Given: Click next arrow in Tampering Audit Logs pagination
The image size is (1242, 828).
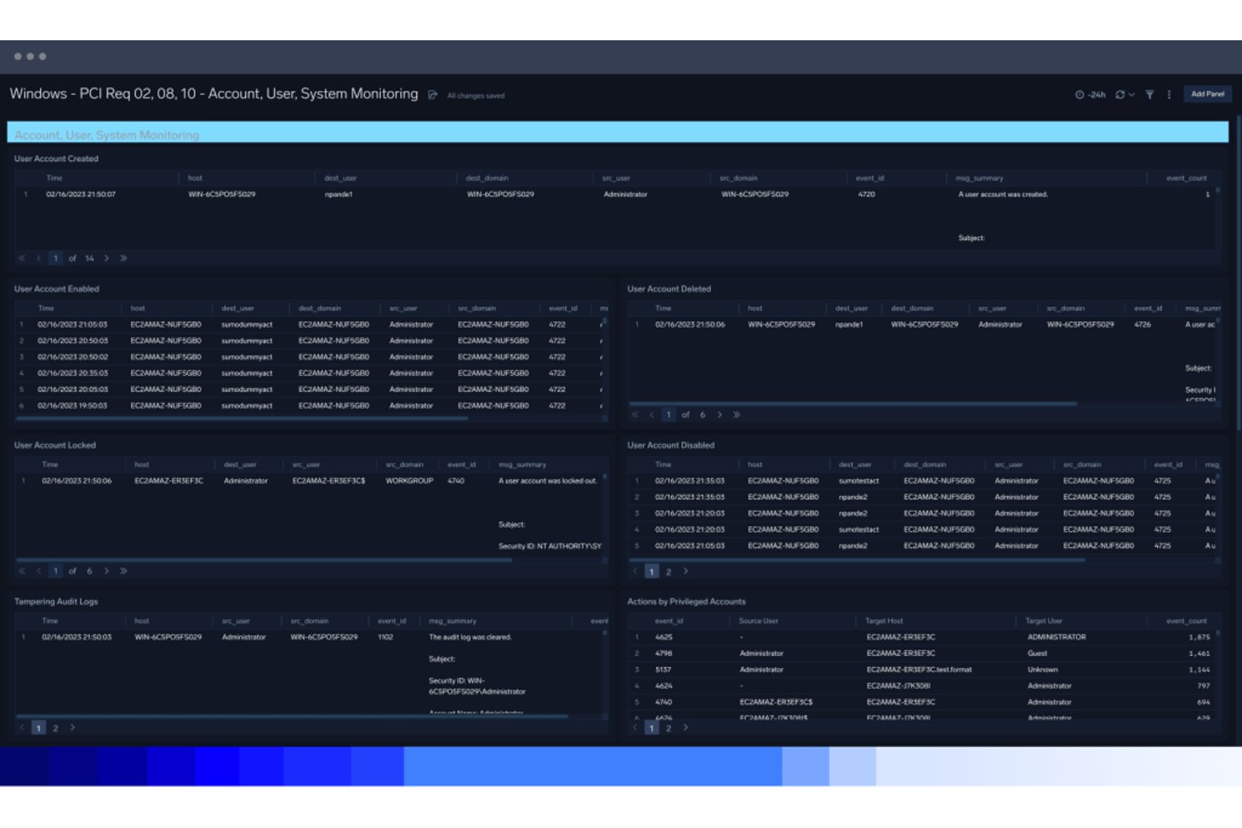Looking at the screenshot, I should pos(72,727).
